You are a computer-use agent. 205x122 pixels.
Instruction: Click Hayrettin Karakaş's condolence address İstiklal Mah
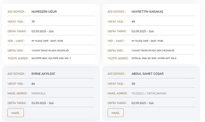coord(154,58)
